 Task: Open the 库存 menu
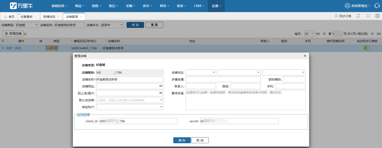click(147, 6)
